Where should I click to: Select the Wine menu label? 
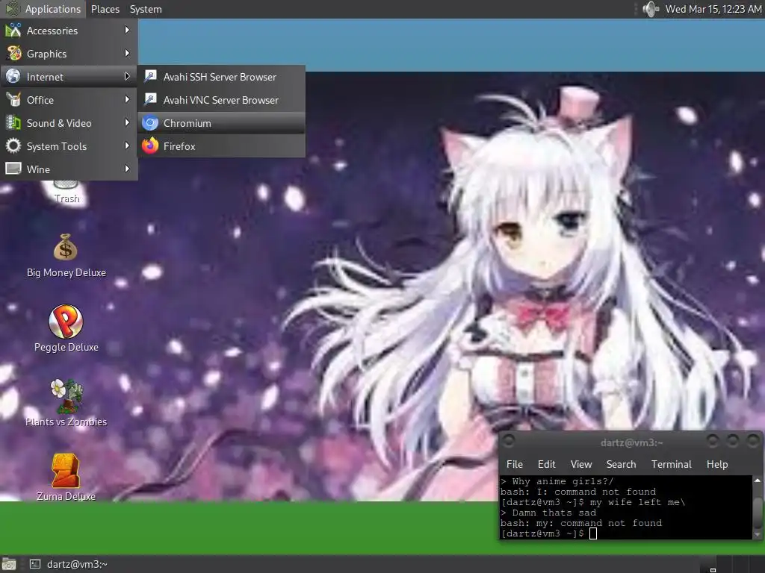pos(38,169)
